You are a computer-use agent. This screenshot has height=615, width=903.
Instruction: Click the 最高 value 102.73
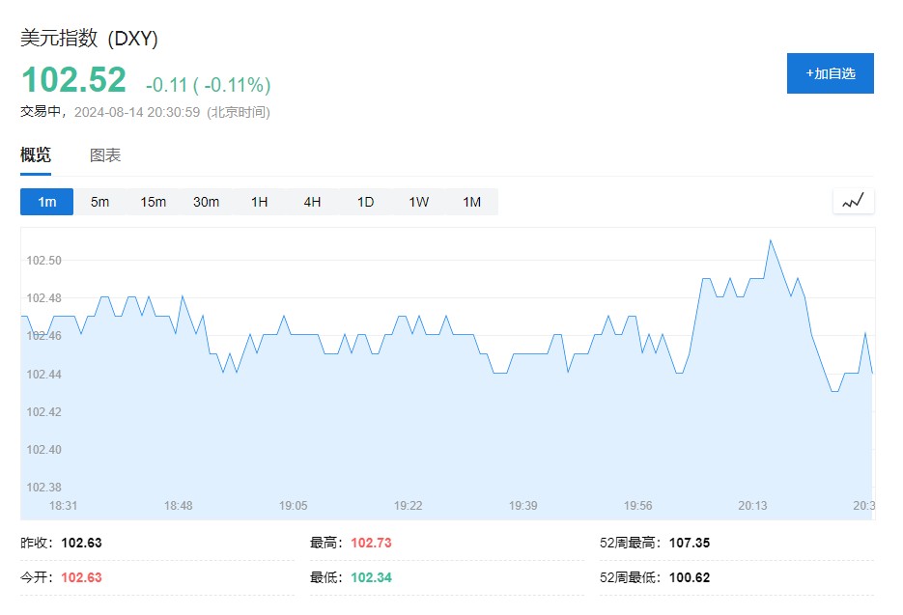coord(371,543)
